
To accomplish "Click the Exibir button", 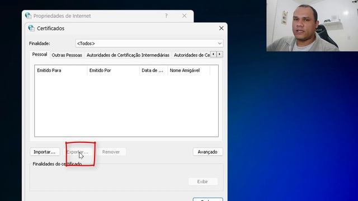I will click(202, 181).
